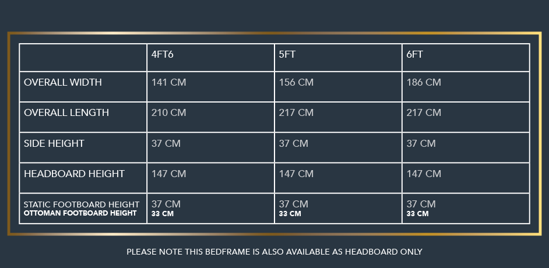
Task: Click the OVERALL LENGTH row label
Action: 66,112
